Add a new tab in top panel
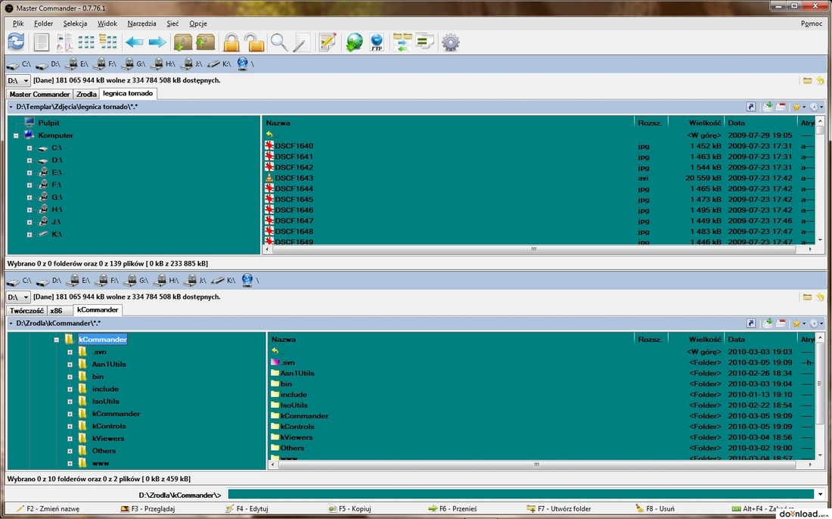Image resolution: width=832 pixels, height=519 pixels. click(767, 107)
